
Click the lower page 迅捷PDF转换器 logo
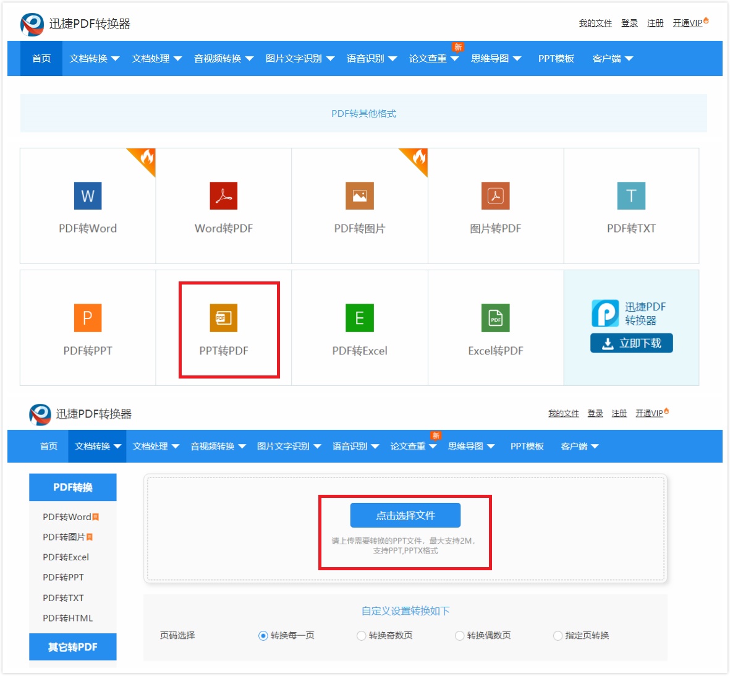pos(40,414)
